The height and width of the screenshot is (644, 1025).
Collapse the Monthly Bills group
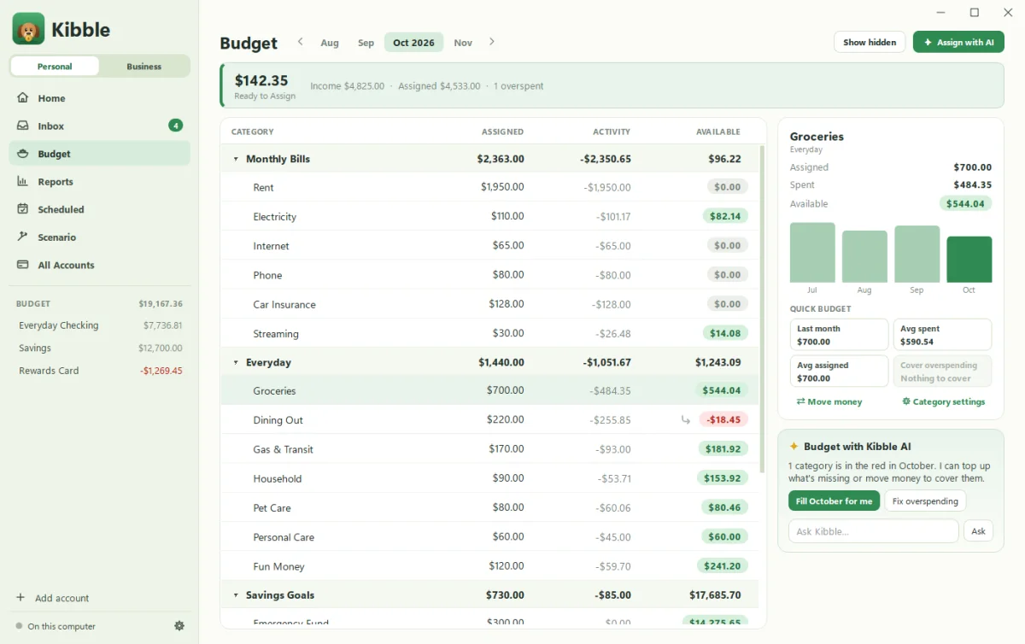click(x=236, y=159)
